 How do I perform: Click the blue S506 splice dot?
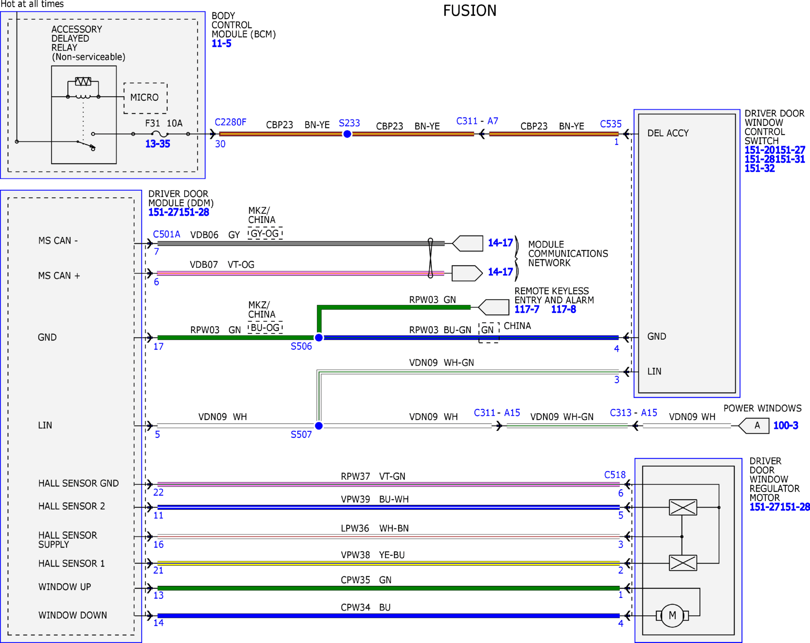(319, 338)
